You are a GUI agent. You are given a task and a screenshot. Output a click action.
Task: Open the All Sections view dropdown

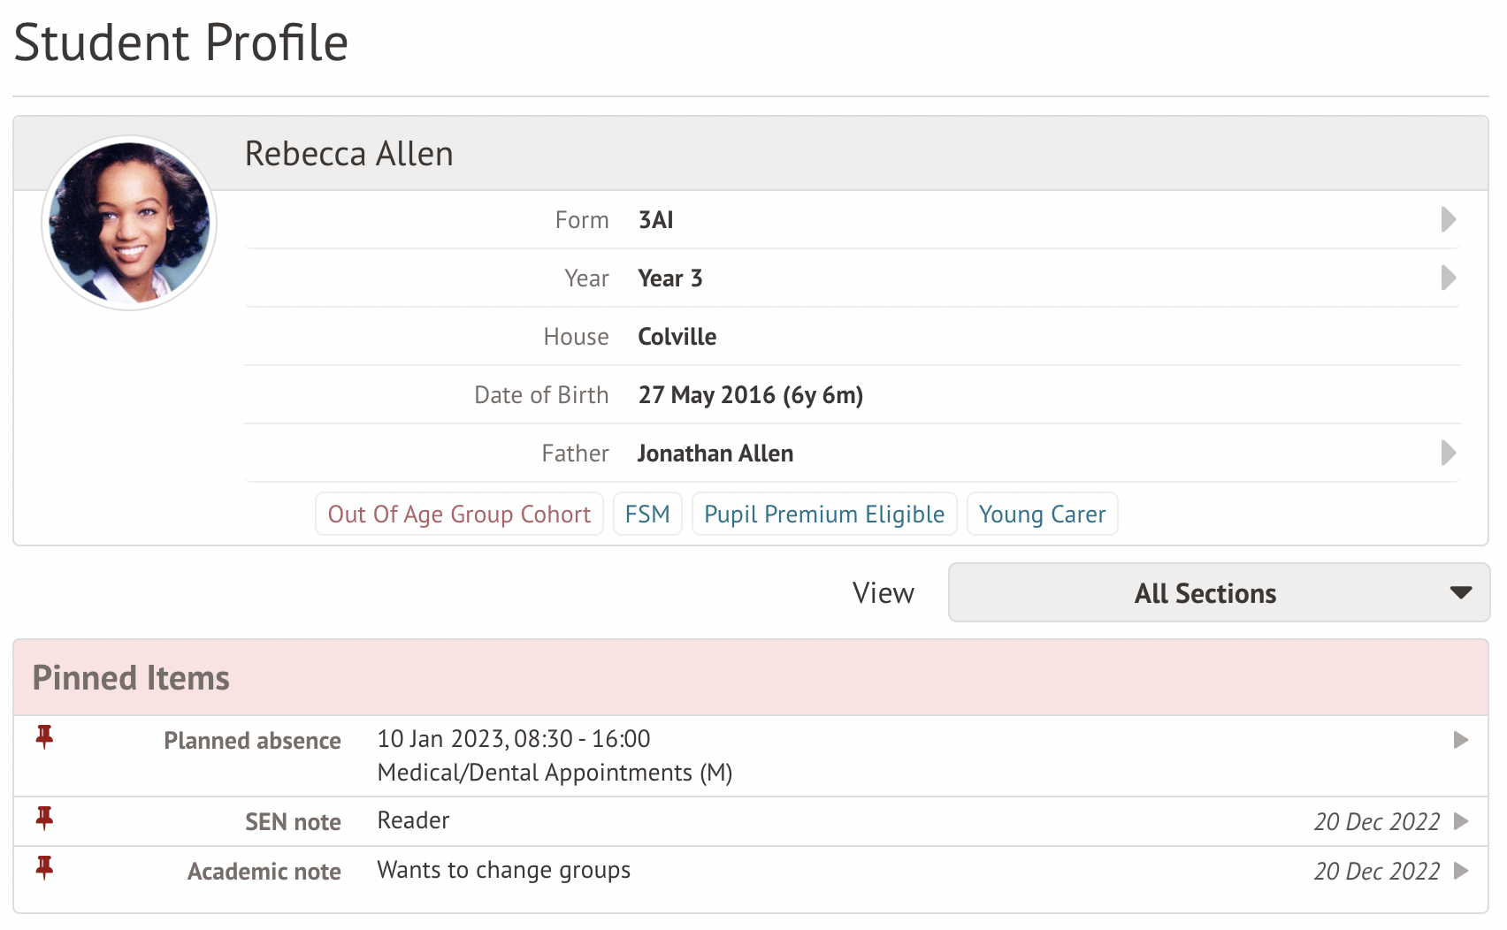[1219, 592]
